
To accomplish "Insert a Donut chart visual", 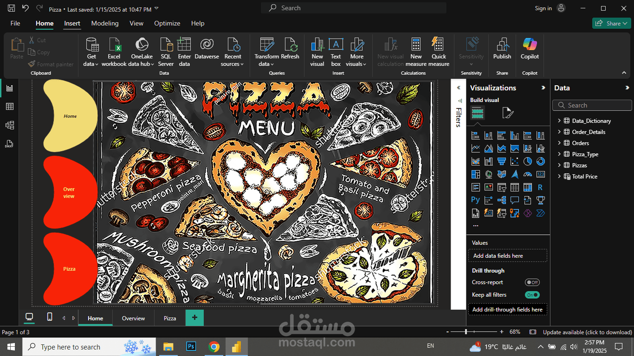I will point(540,161).
